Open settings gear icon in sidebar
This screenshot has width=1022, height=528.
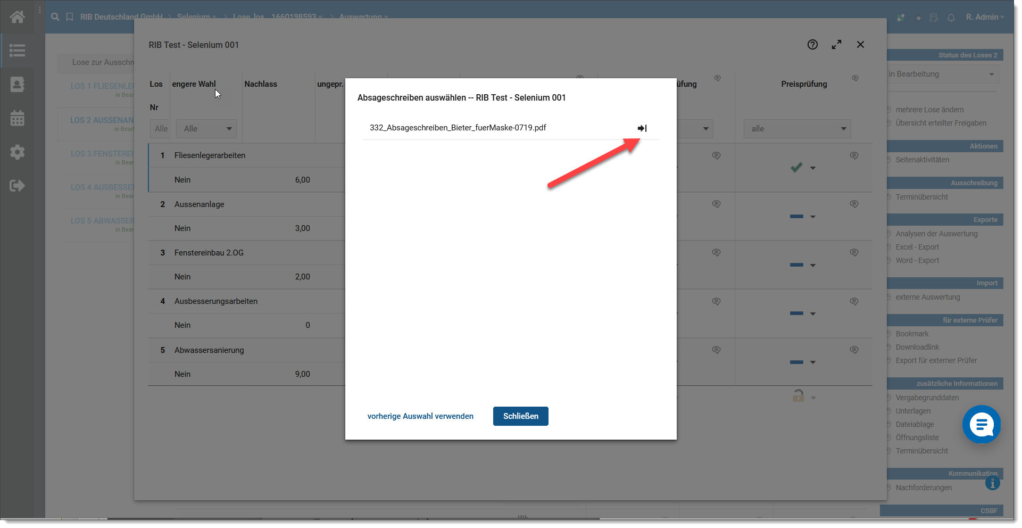click(17, 152)
